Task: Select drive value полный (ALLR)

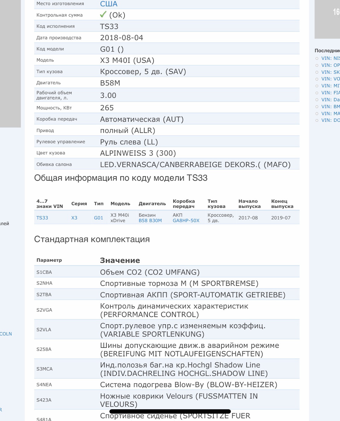Action: coord(127,131)
